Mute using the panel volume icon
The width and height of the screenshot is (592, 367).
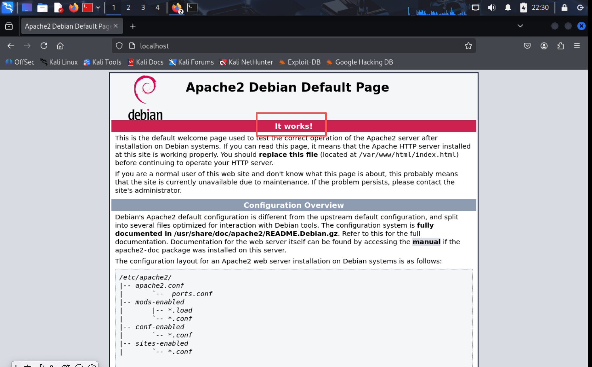click(x=492, y=8)
